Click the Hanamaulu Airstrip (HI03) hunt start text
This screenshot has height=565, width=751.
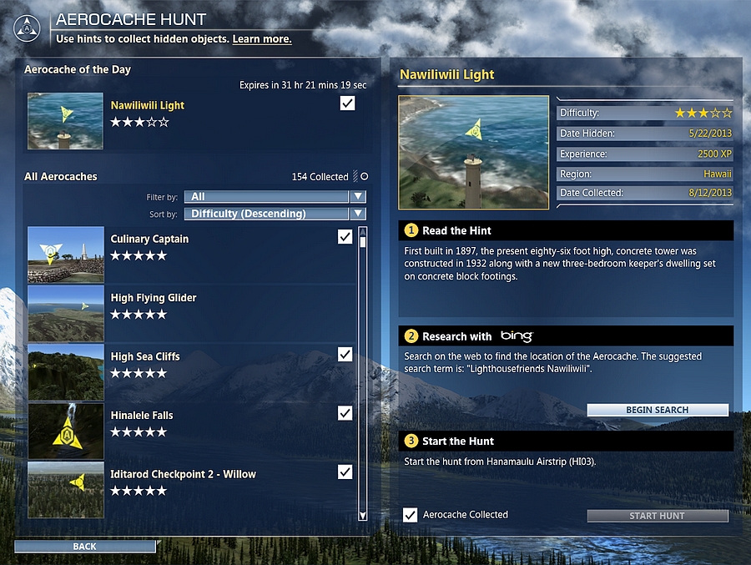(500, 462)
